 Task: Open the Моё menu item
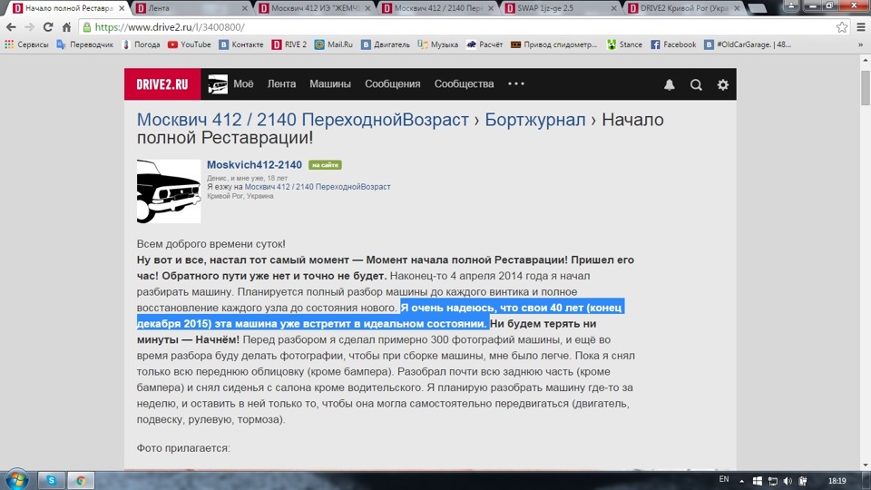click(243, 83)
